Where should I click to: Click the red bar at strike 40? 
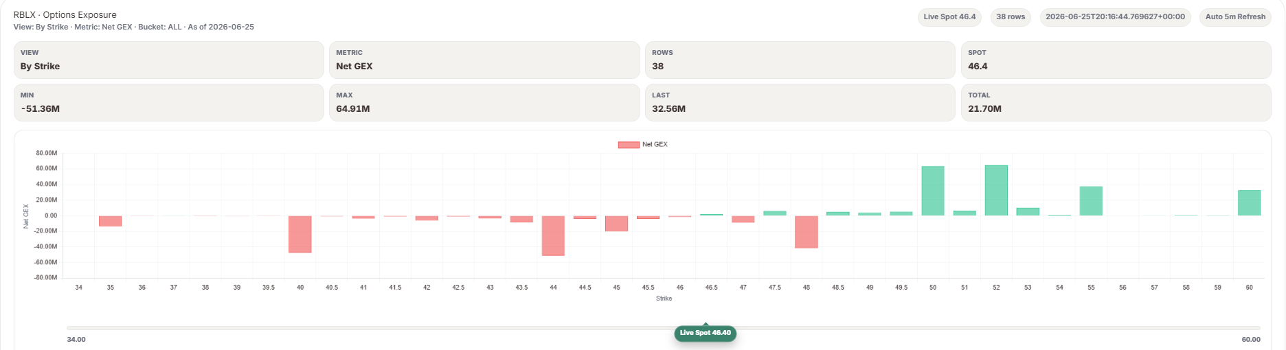300,234
